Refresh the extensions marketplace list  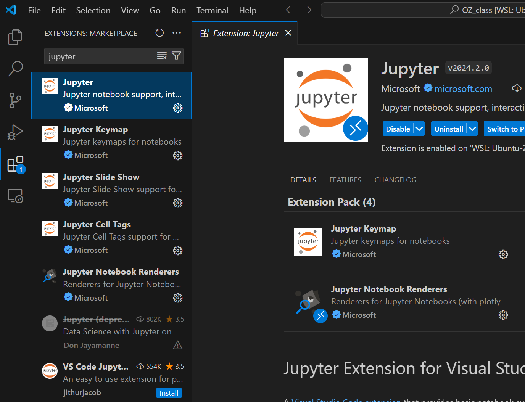pos(159,33)
